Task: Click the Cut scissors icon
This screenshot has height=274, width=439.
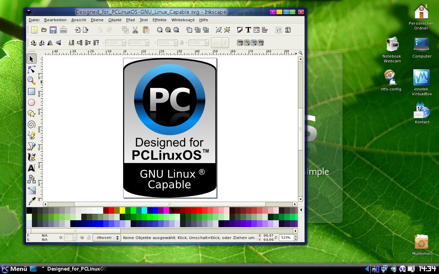Action: click(x=135, y=30)
